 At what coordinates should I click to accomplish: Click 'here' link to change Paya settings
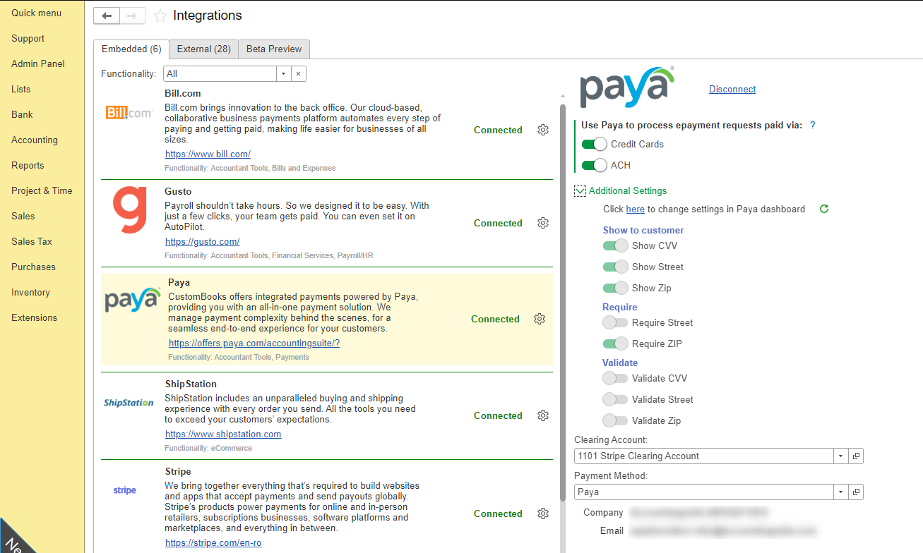coord(635,209)
